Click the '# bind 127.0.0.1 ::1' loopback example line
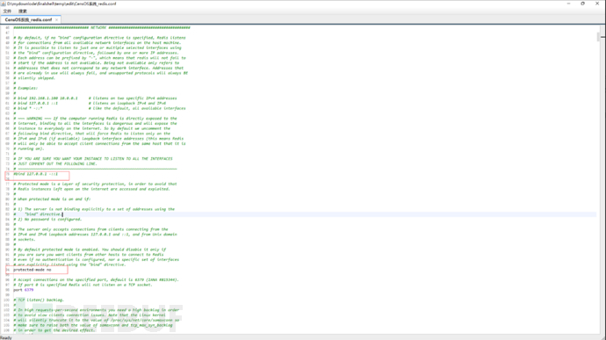 90,104
